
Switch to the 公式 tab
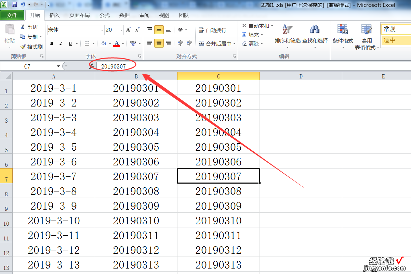coord(105,15)
